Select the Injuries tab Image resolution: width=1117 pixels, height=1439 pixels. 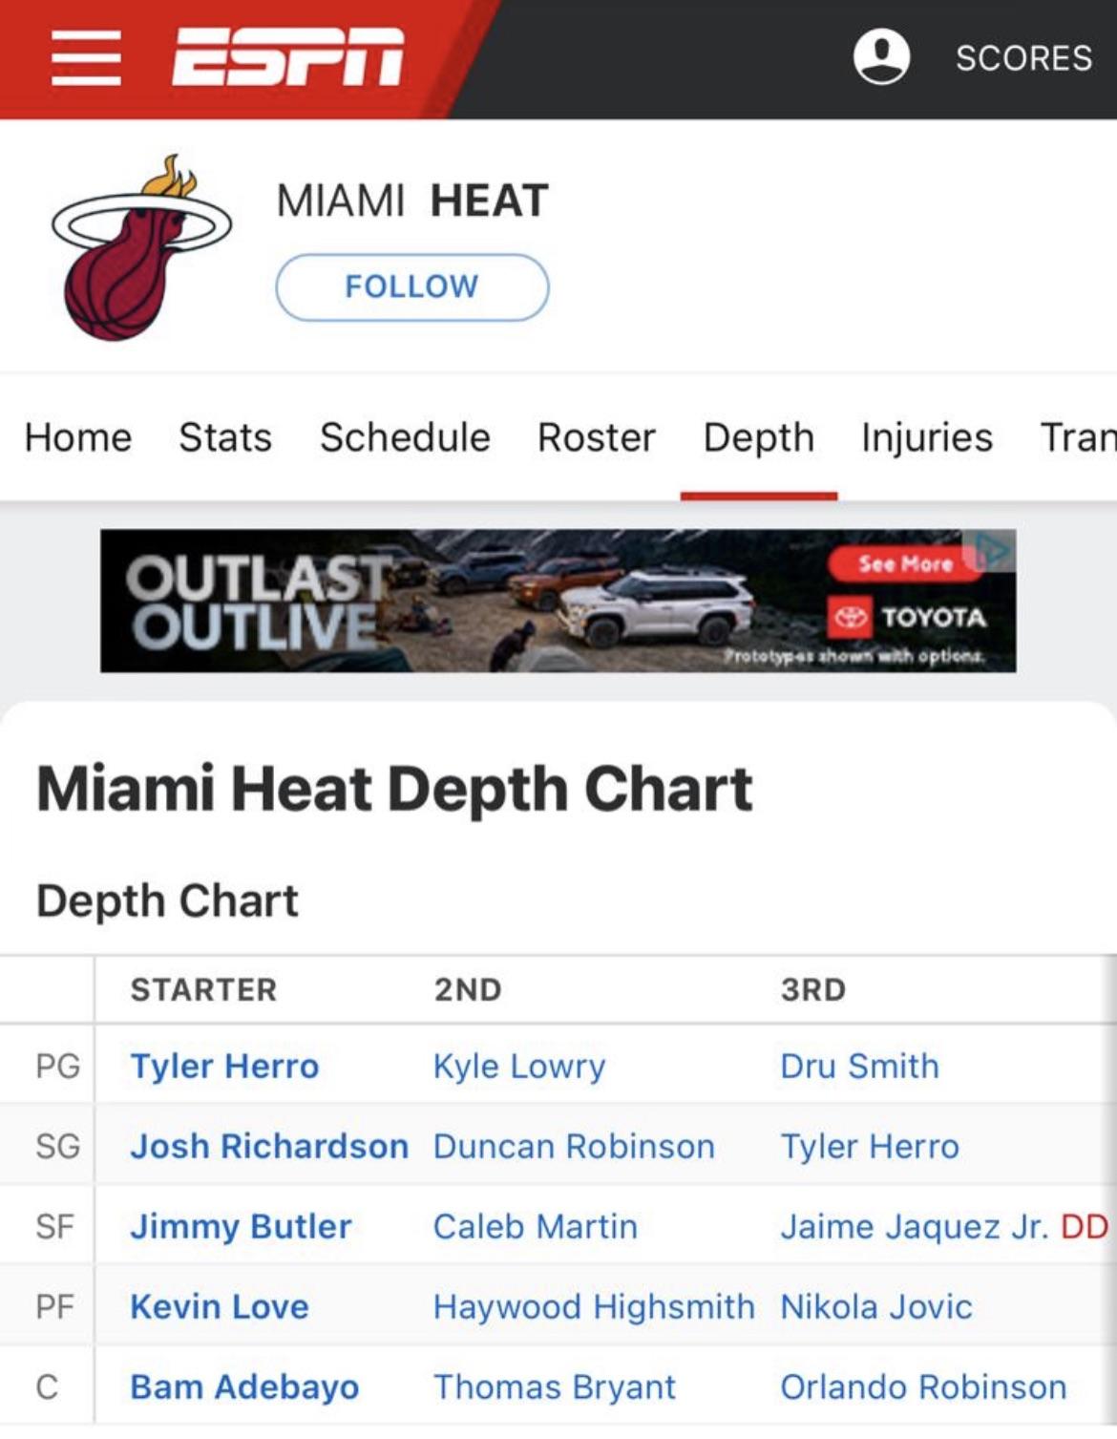pyautogui.click(x=926, y=437)
